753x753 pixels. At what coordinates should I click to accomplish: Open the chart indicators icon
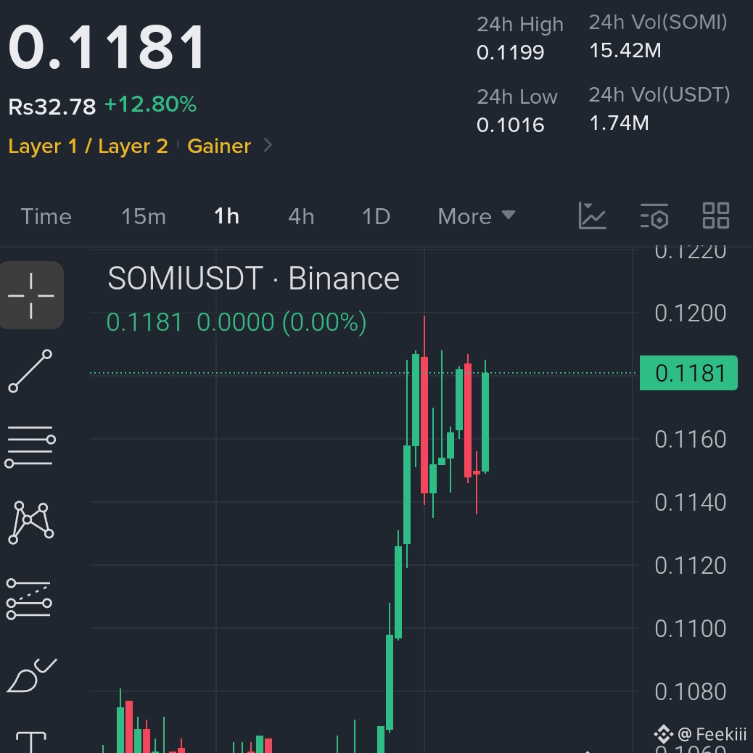592,215
